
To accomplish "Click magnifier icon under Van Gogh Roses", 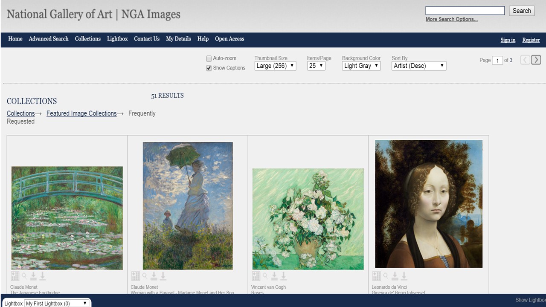I will coord(265,275).
